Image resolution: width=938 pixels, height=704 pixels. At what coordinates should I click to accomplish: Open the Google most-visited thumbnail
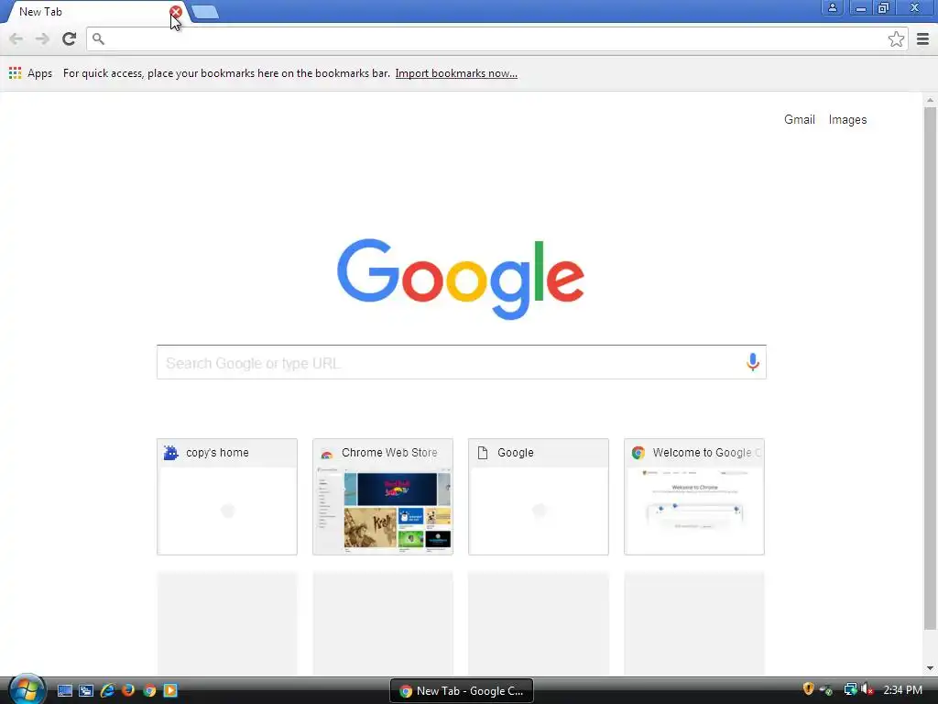(539, 496)
